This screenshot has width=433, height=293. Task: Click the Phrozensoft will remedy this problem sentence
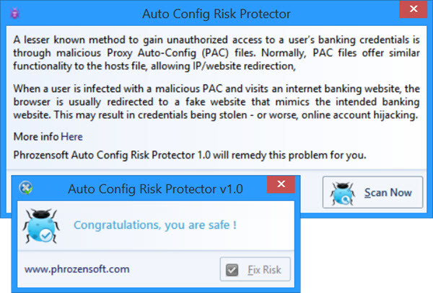tap(190, 155)
